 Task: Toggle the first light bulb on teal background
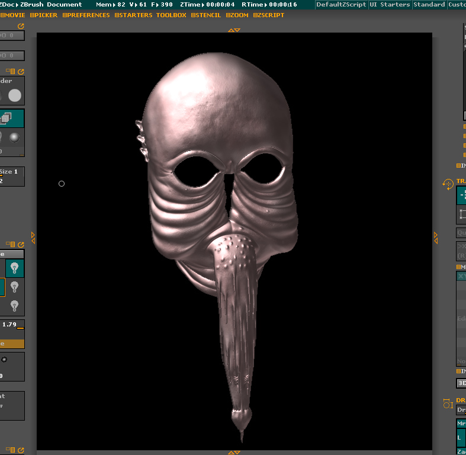coord(15,268)
